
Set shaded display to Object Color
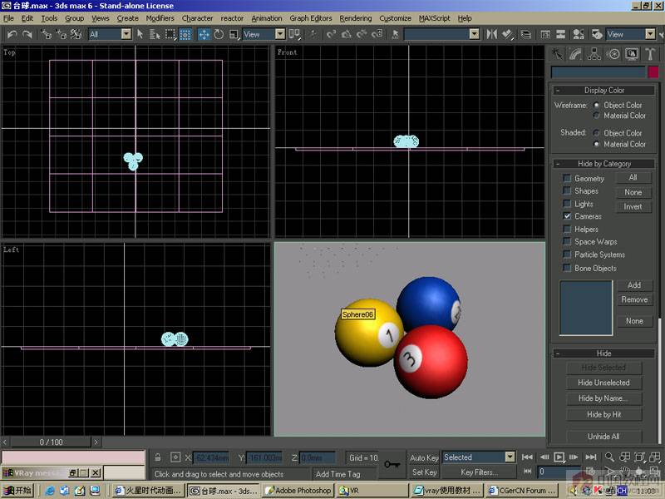pos(596,133)
